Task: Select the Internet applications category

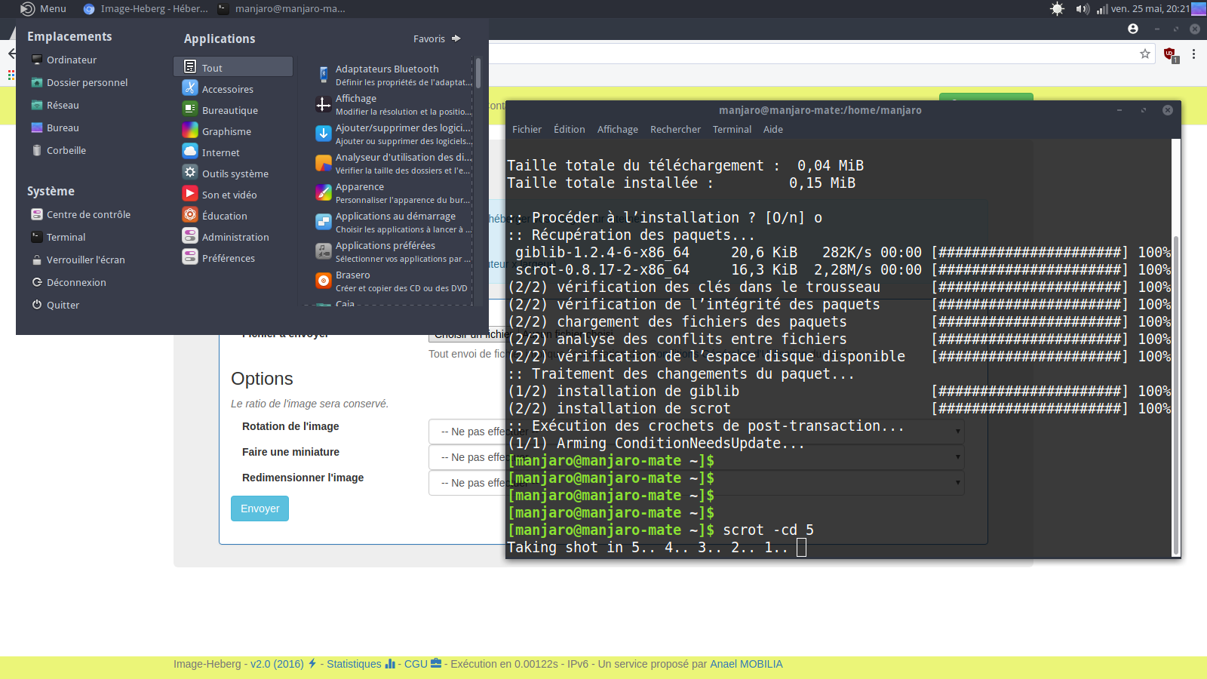Action: 220,152
